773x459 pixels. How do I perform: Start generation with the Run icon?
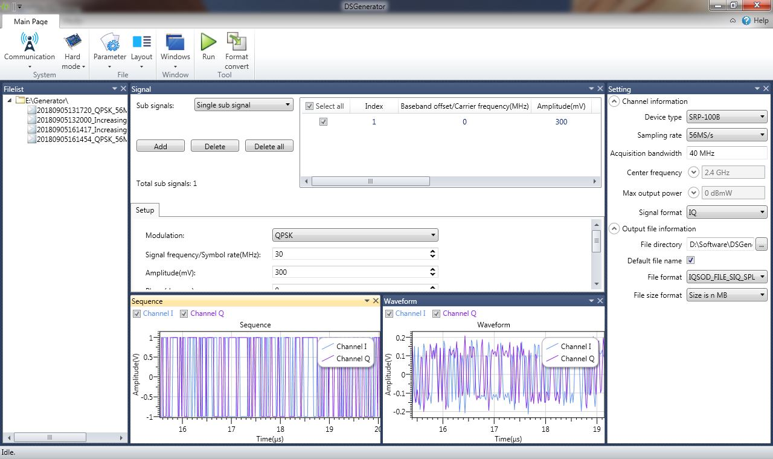208,42
